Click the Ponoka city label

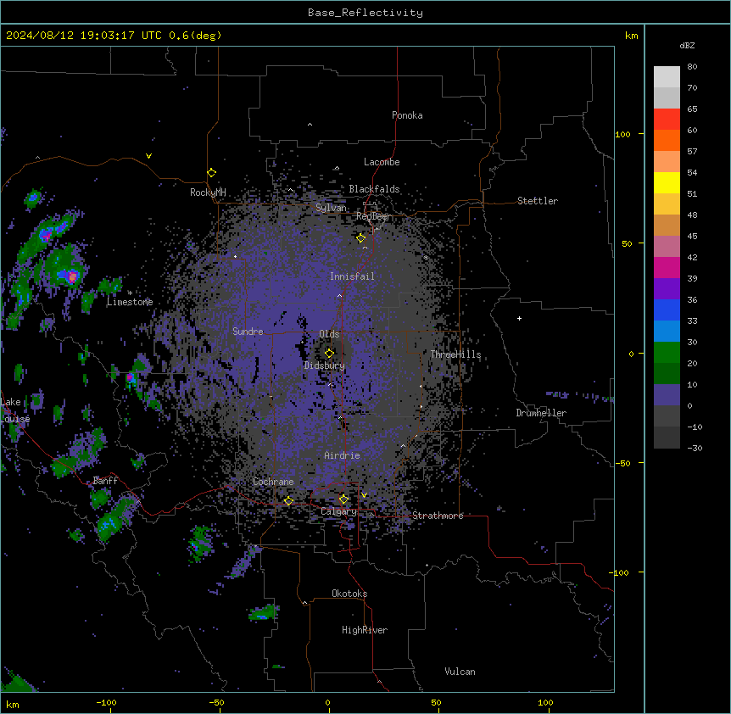coord(407,115)
